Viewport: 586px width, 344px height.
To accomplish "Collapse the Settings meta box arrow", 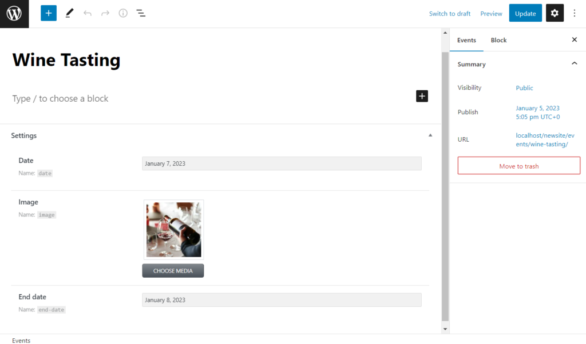I will click(430, 135).
